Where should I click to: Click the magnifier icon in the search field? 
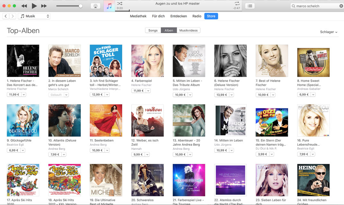click(x=293, y=6)
